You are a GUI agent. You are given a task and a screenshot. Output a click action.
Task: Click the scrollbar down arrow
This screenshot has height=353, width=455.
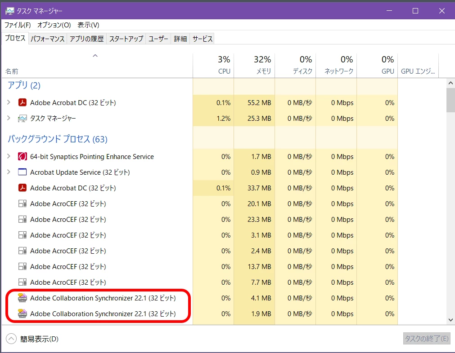[450, 320]
